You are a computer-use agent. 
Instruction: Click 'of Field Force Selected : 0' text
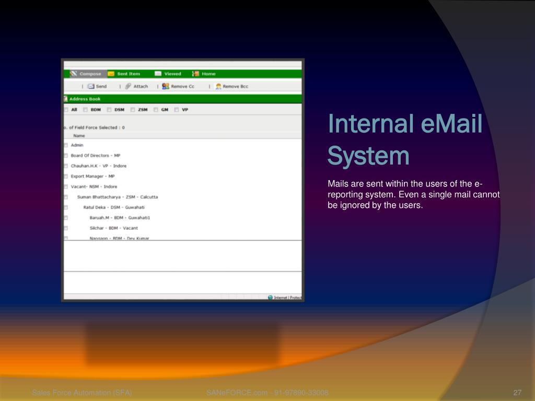click(x=97, y=127)
